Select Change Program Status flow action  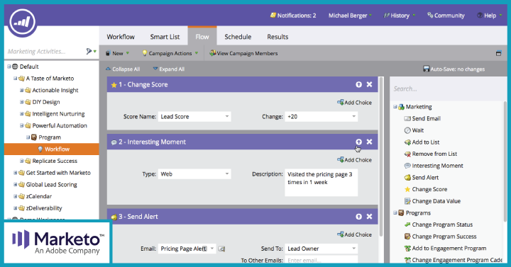tap(439, 225)
